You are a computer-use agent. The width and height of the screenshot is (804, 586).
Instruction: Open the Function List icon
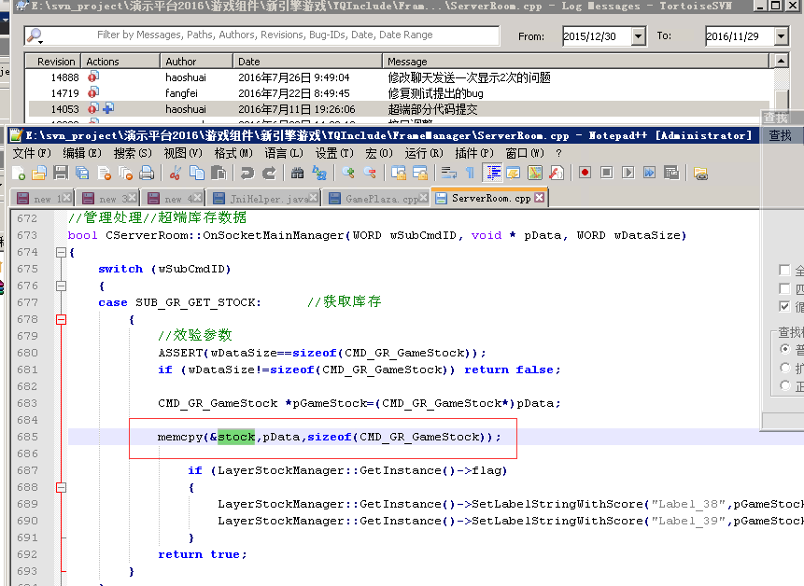pyautogui.click(x=557, y=174)
